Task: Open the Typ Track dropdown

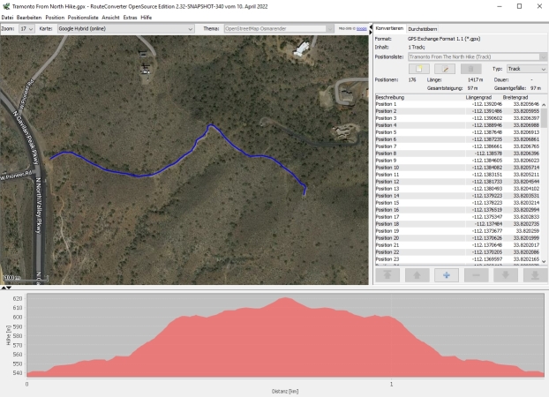Action: [527, 68]
